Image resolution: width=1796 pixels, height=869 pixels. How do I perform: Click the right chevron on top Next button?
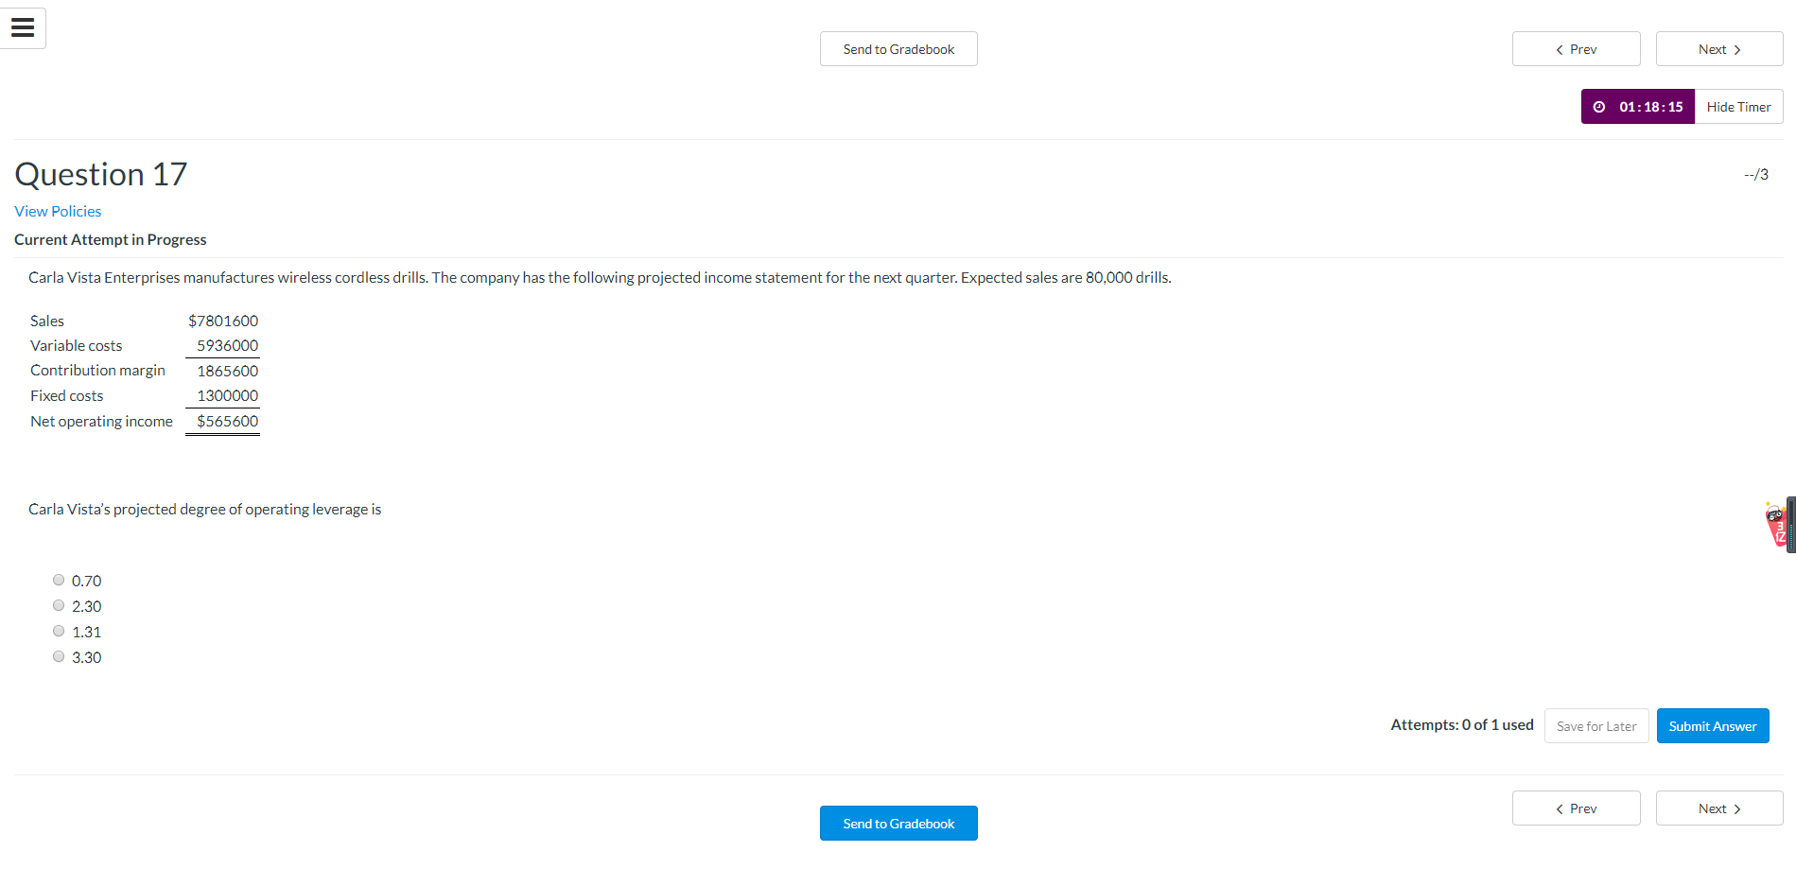pyautogui.click(x=1736, y=48)
